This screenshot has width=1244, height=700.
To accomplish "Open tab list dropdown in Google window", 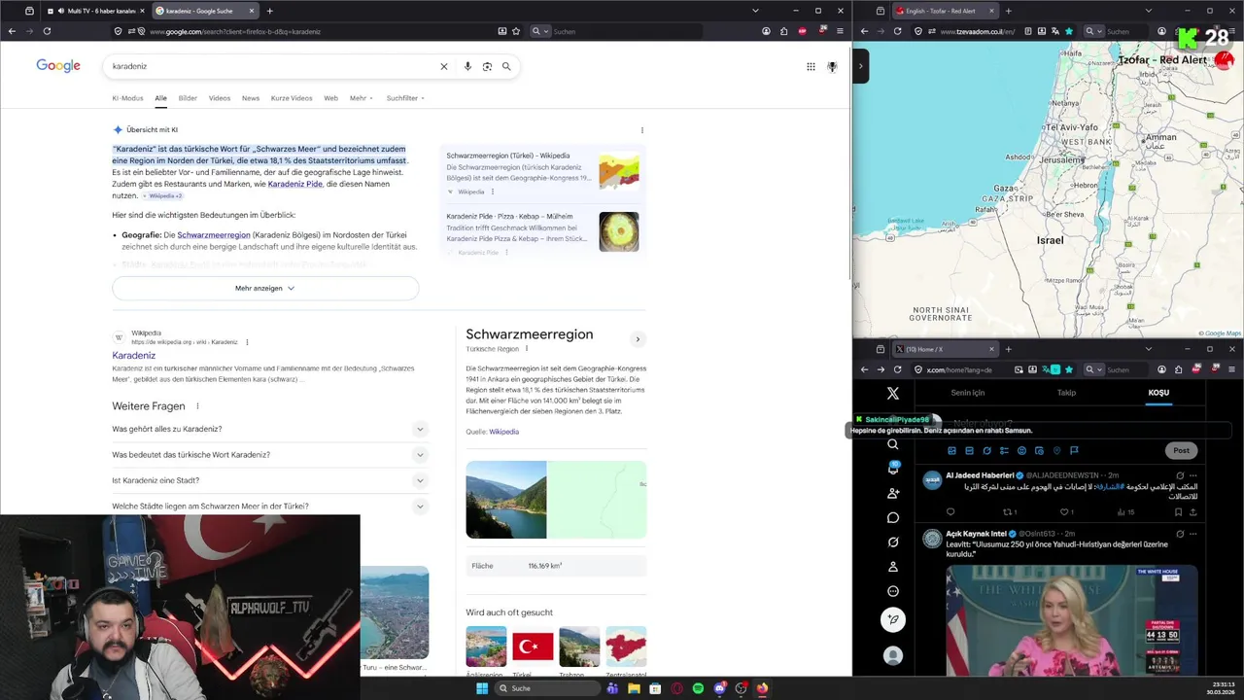I will tap(755, 11).
